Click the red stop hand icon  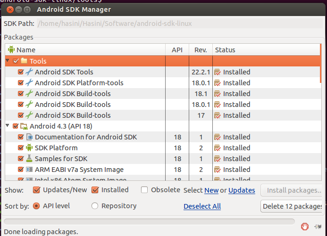point(305,227)
